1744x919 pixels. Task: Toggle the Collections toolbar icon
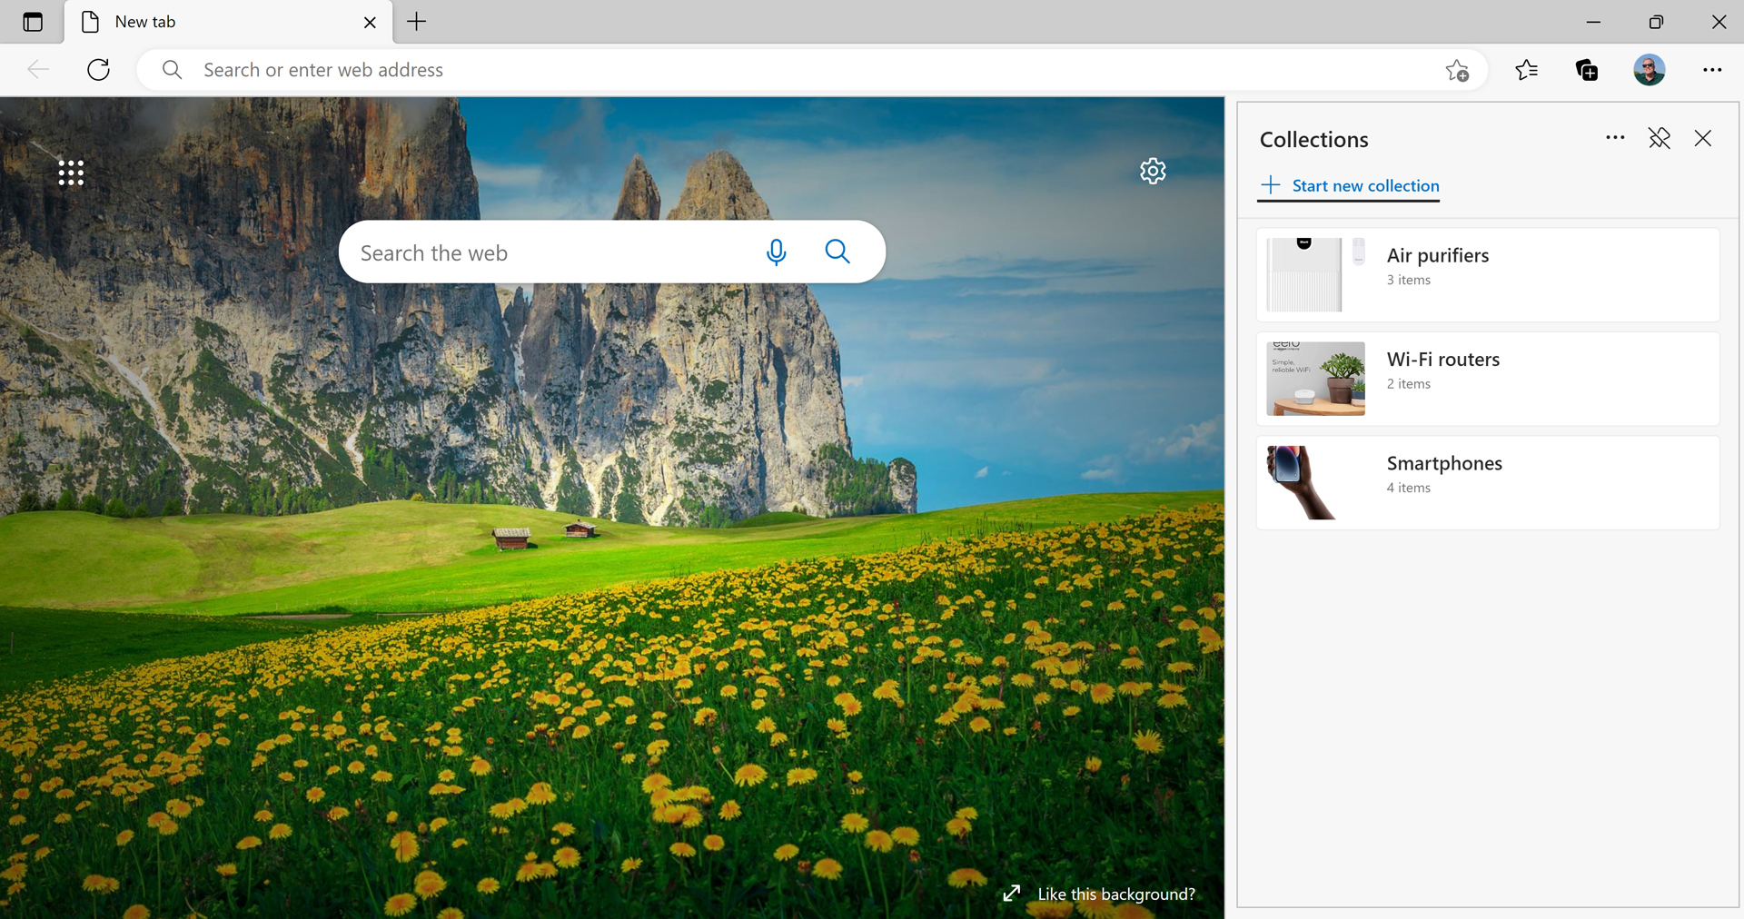coord(1587,70)
